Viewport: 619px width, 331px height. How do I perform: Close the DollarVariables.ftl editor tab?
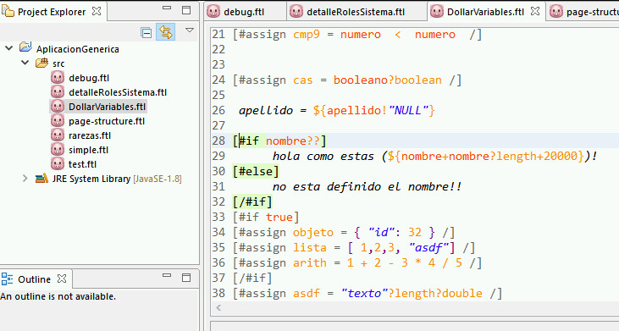535,11
